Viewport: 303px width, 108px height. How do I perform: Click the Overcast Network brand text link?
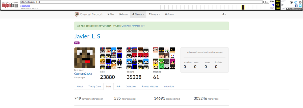coord(91,14)
